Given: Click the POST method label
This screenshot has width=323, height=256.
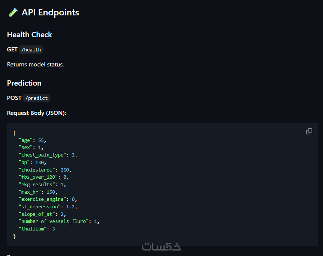Looking at the screenshot, I should [14, 98].
